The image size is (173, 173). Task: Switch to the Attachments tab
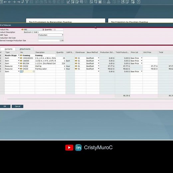(25, 49)
